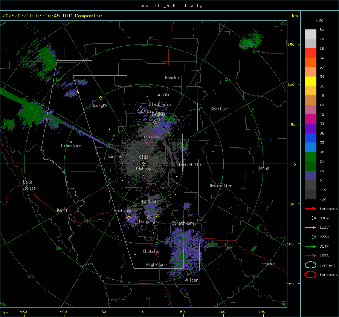Click the Calgary city label
Image resolution: width=339 pixels, height=317 pixels.
(x=147, y=222)
